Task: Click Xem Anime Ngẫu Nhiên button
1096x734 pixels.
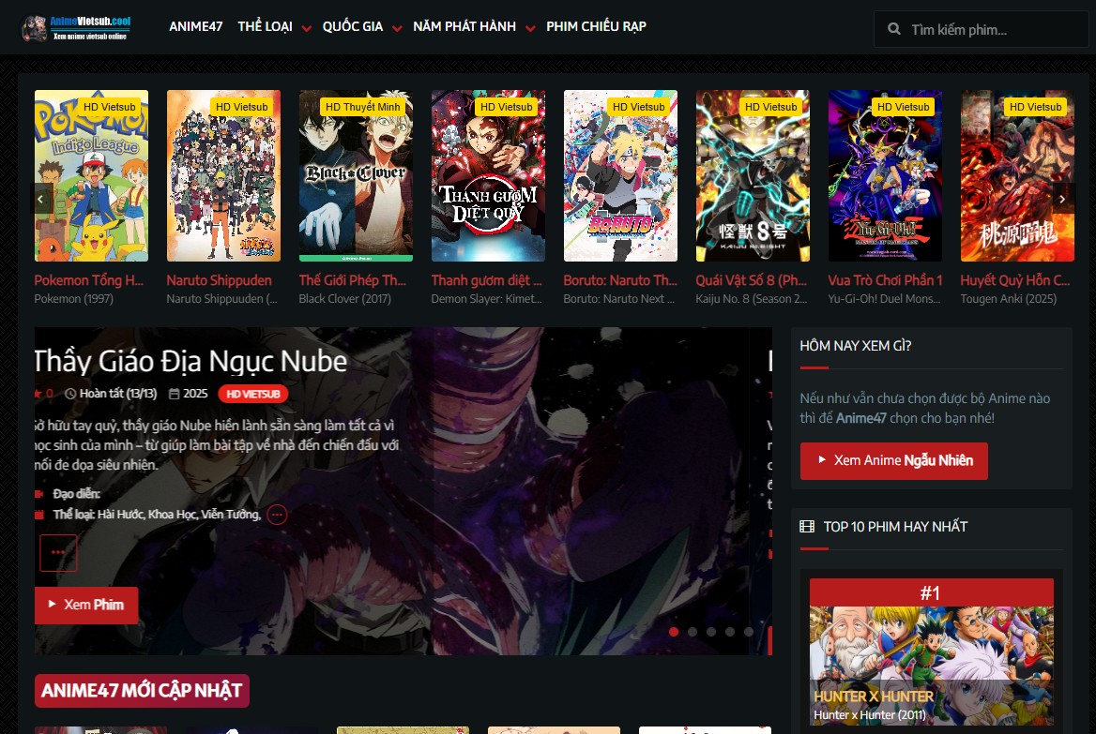Action: tap(894, 461)
